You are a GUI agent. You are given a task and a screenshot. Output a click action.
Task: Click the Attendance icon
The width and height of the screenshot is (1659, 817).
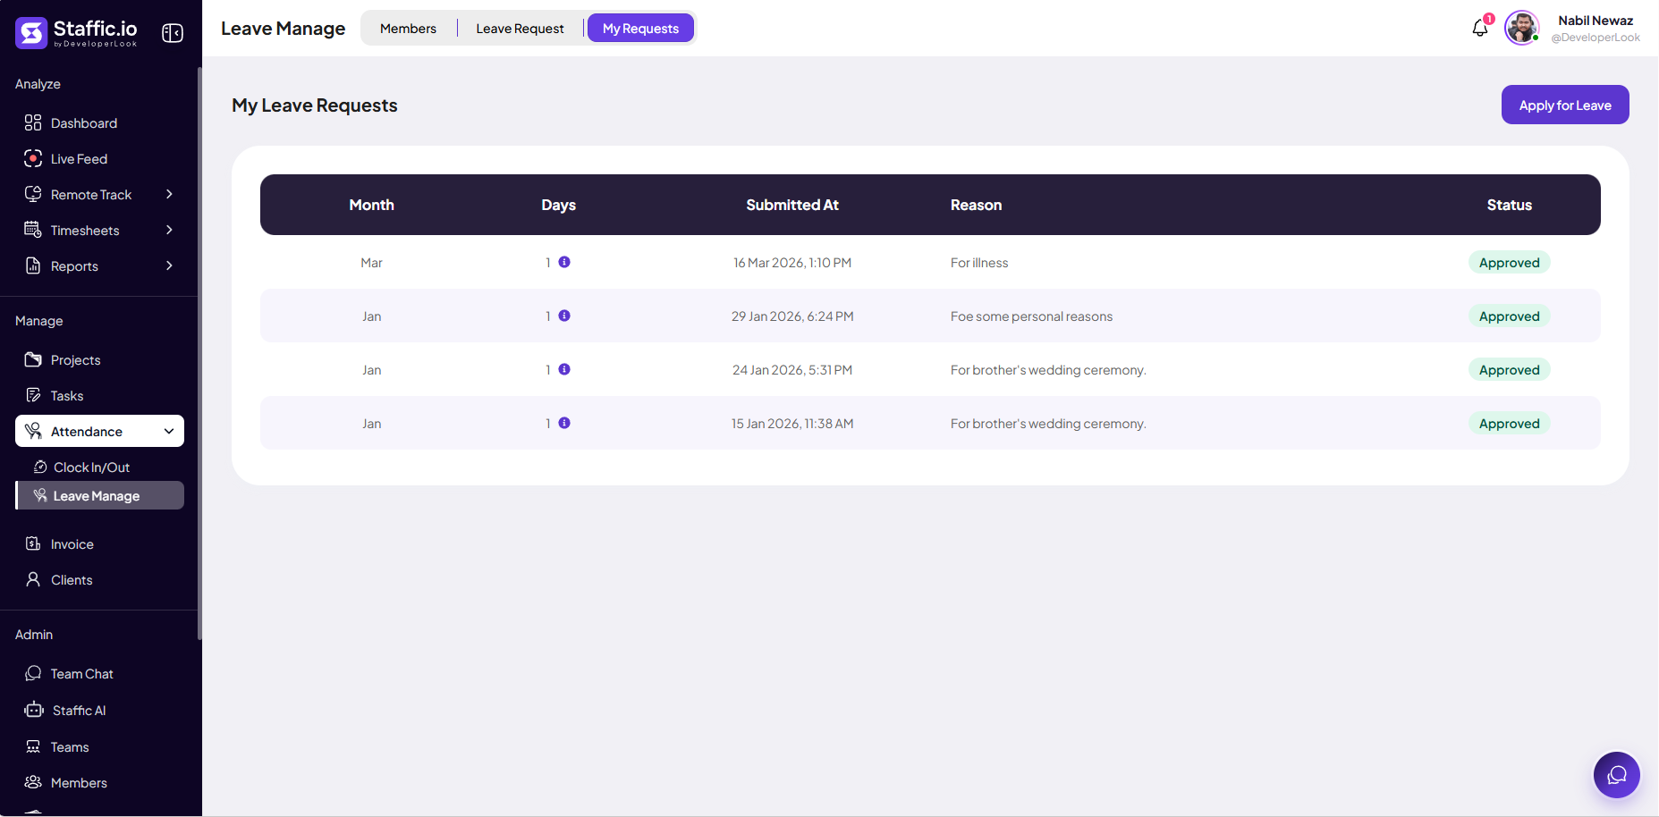[33, 431]
